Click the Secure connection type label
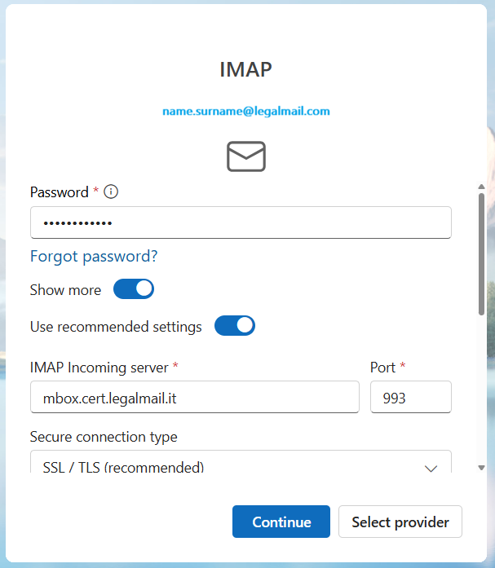The height and width of the screenshot is (568, 495). click(x=104, y=437)
